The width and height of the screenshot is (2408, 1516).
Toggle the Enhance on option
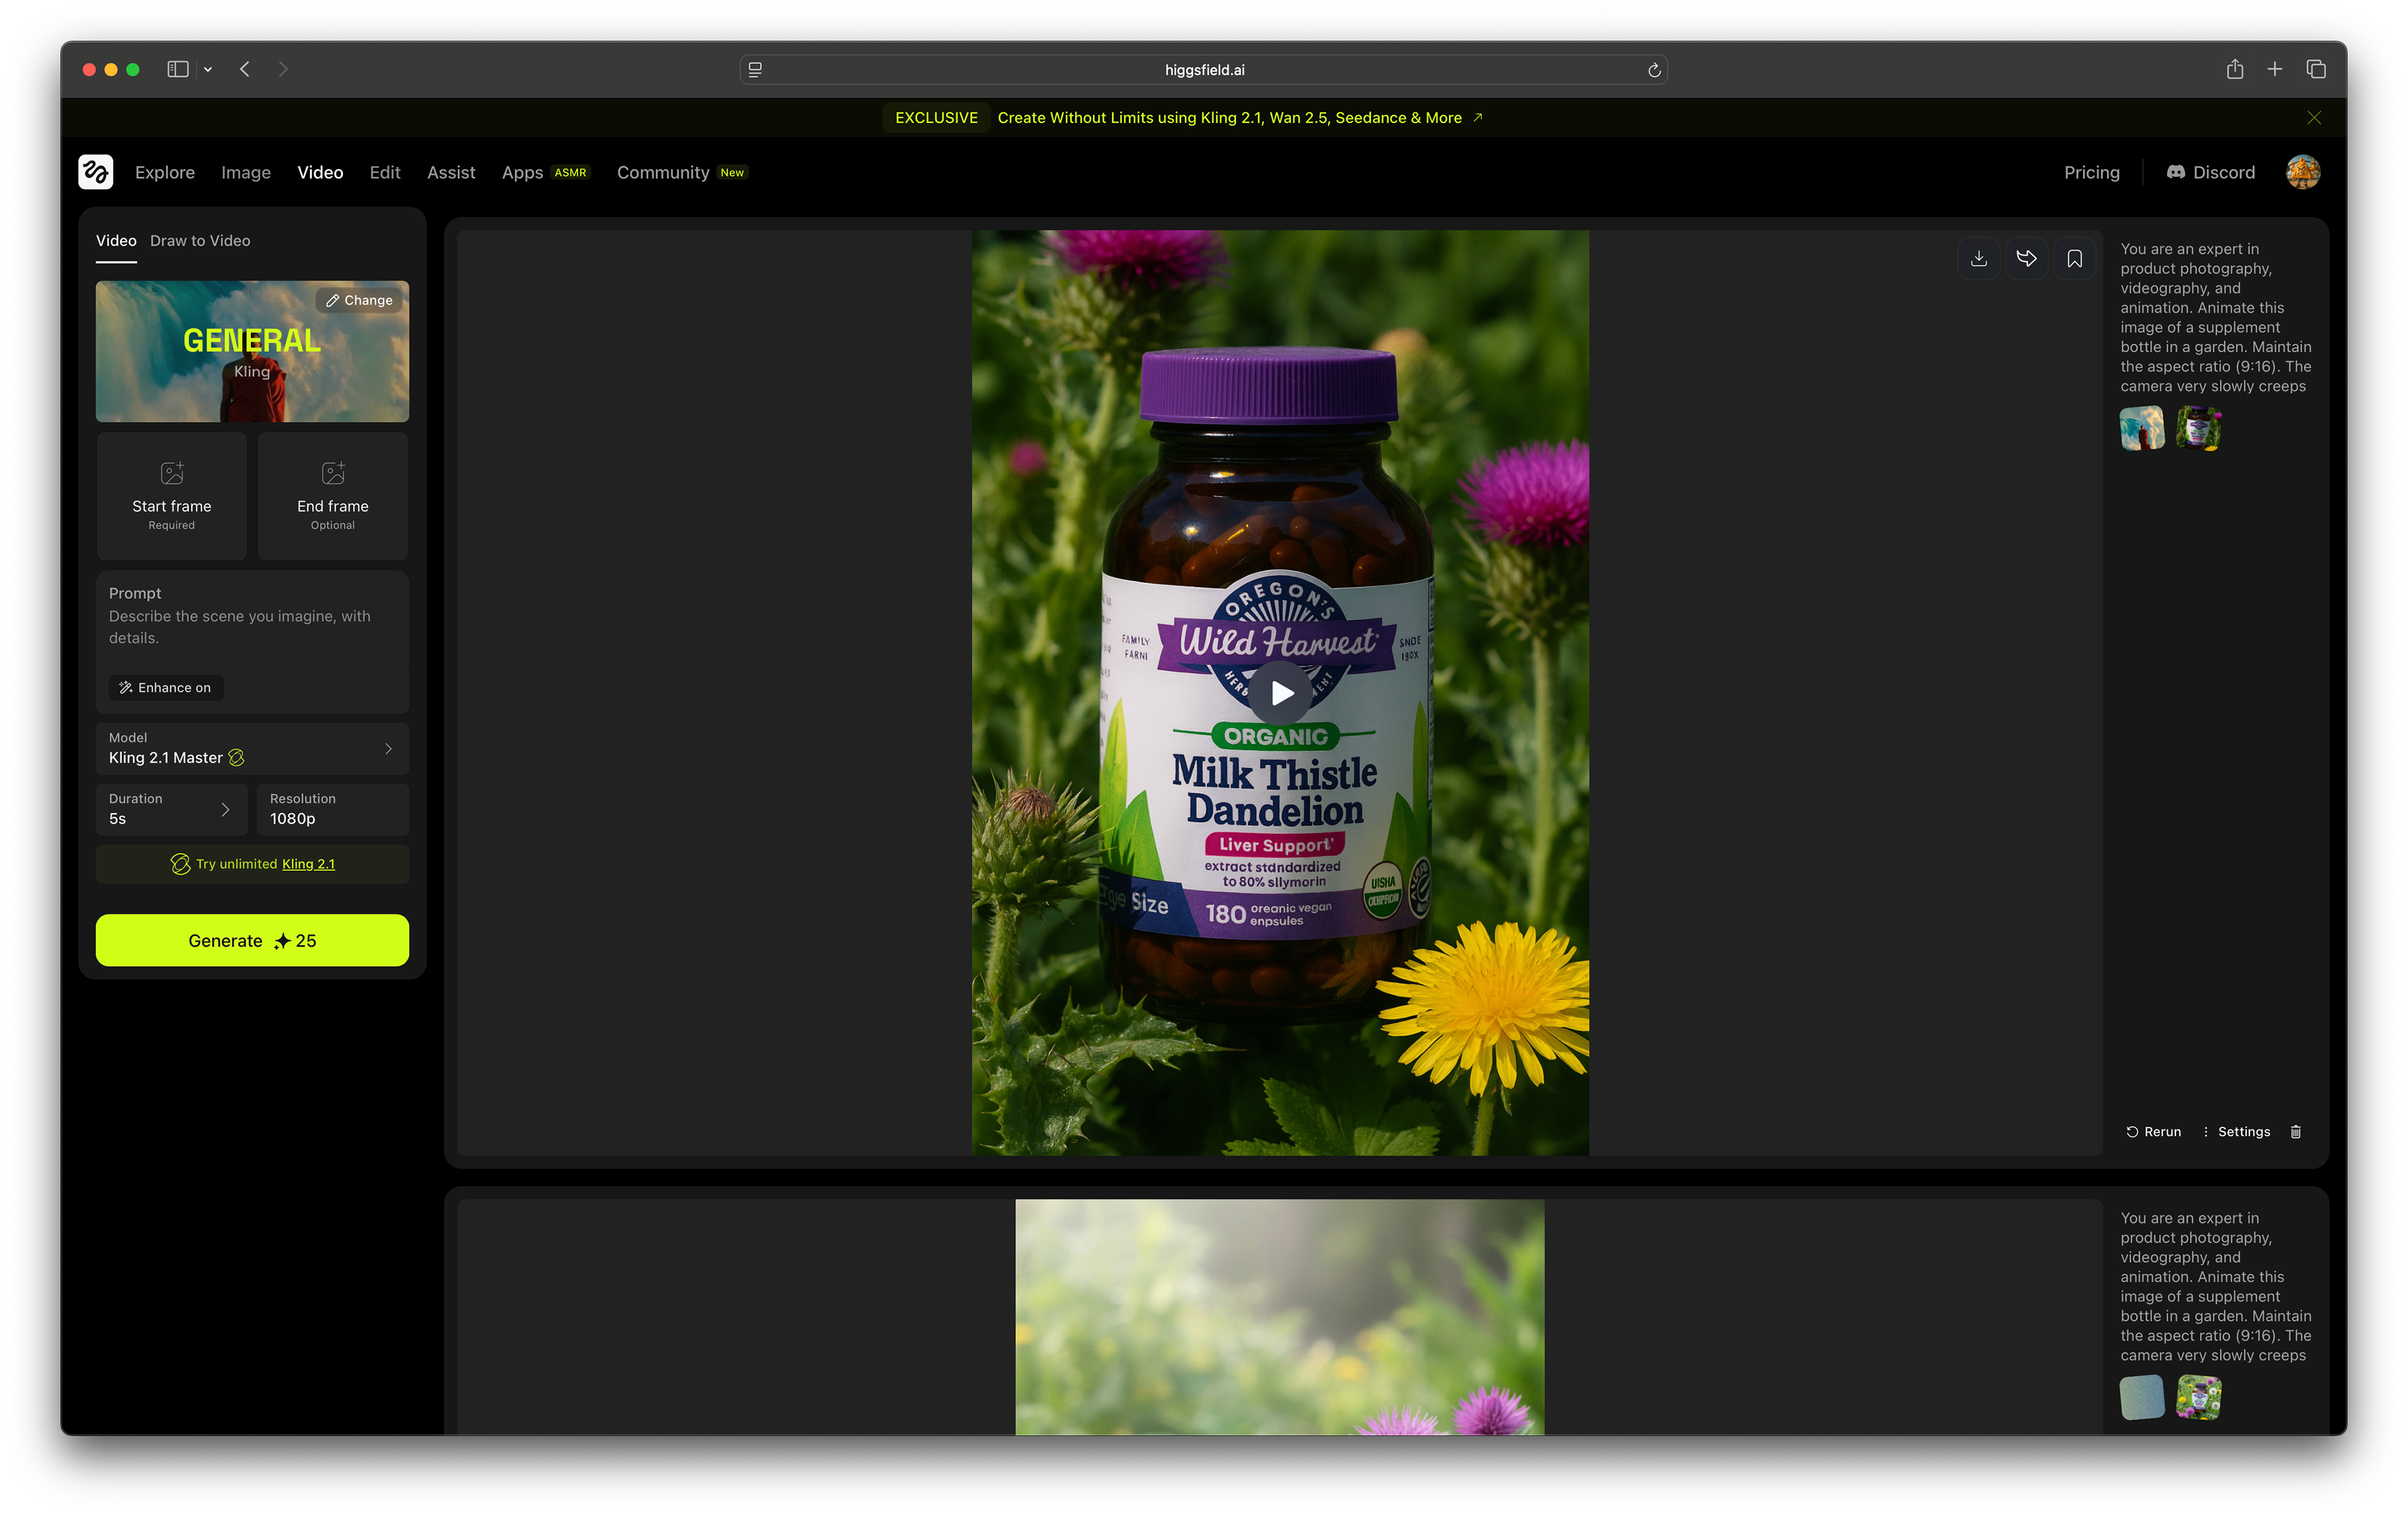click(x=166, y=687)
